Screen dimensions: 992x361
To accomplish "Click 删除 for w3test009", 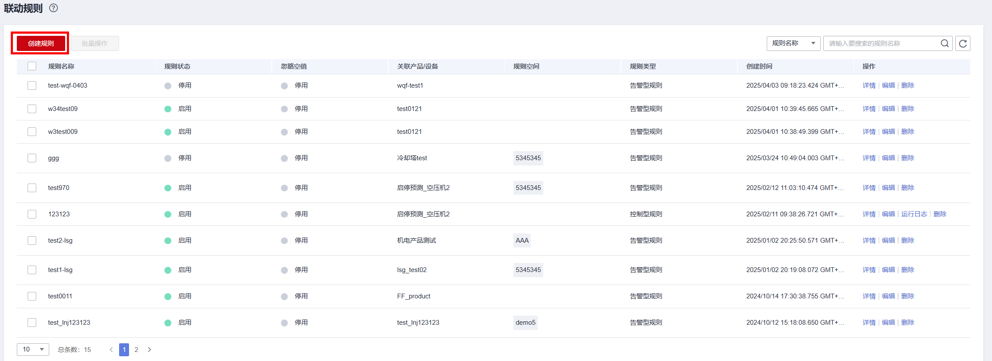I will coord(908,132).
